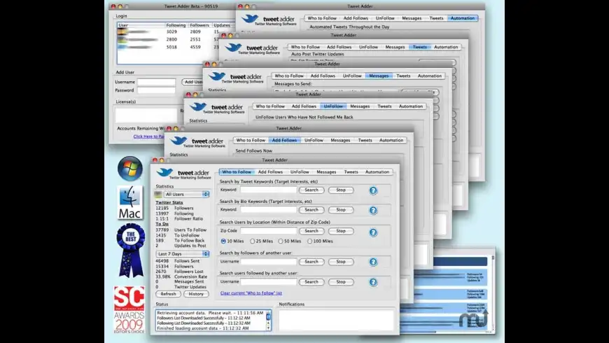This screenshot has height=343, width=609.
Task: Select the 50 Miles radio button
Action: point(281,241)
